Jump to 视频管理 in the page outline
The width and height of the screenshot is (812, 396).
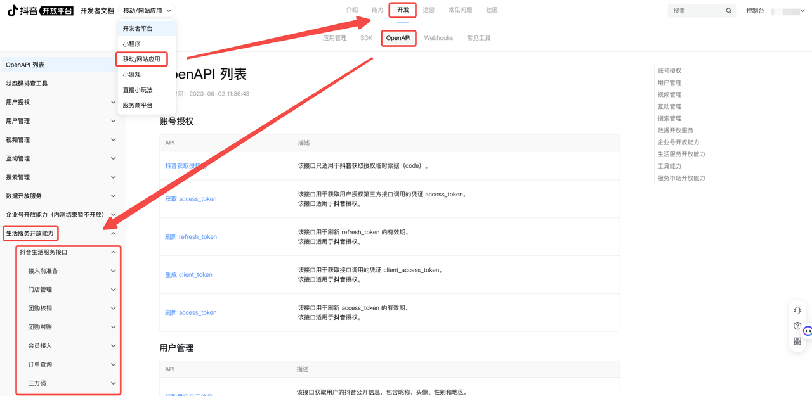coord(669,94)
